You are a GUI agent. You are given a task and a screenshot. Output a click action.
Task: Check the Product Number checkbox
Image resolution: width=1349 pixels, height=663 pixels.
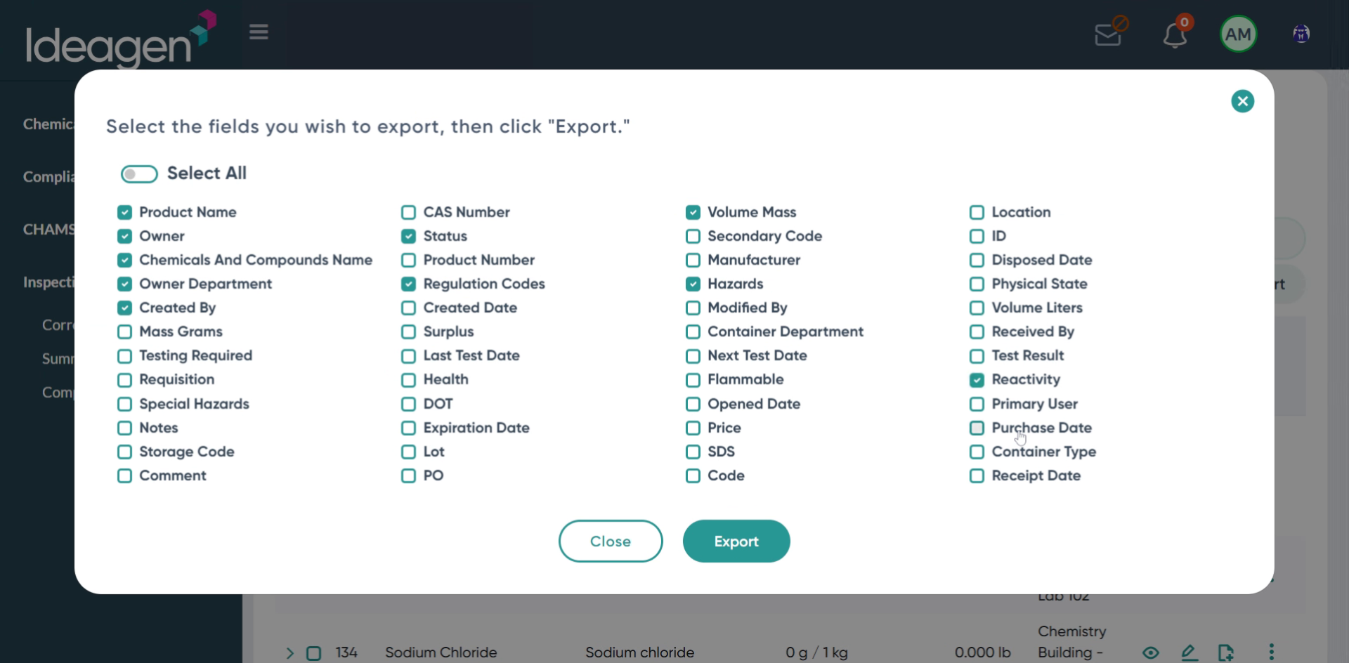point(408,260)
